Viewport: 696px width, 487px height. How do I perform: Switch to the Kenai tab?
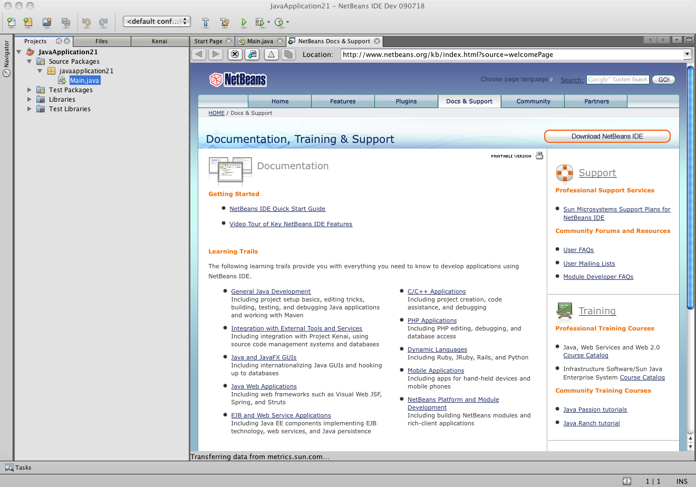pos(159,41)
